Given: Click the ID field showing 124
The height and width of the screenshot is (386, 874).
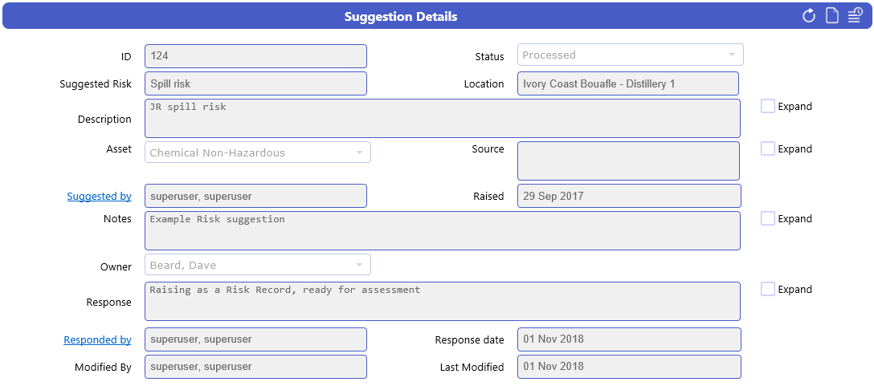Looking at the screenshot, I should pyautogui.click(x=255, y=56).
